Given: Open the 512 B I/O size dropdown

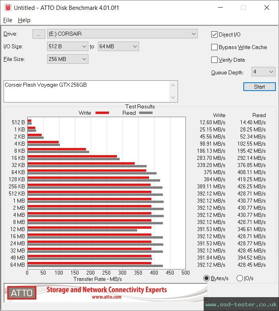Looking at the screenshot, I should coord(67,46).
